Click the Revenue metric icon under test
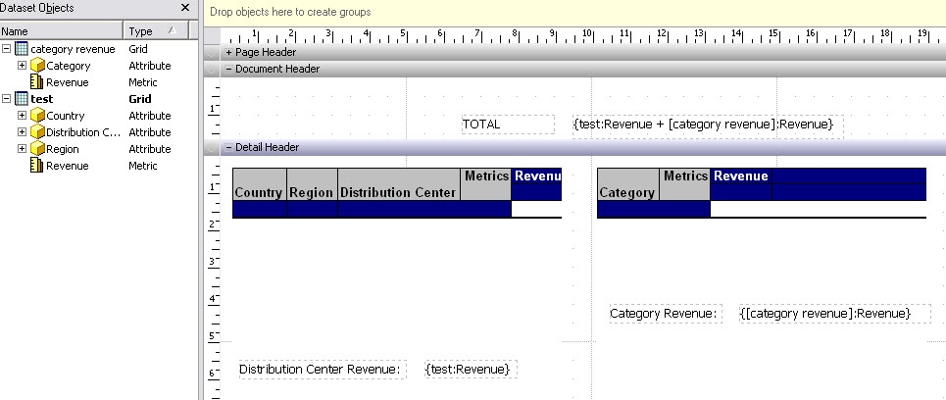 37,166
